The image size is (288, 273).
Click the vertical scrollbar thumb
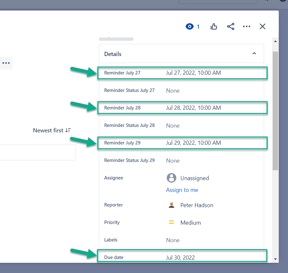click(x=275, y=111)
